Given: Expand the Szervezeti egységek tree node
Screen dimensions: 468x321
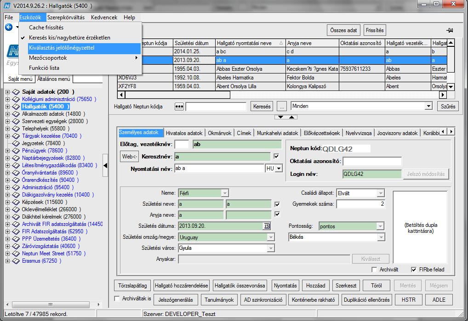Looking at the screenshot, I should coord(7,121).
